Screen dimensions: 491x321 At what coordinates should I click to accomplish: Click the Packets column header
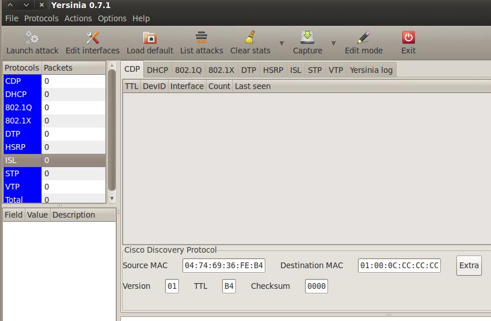click(x=74, y=68)
